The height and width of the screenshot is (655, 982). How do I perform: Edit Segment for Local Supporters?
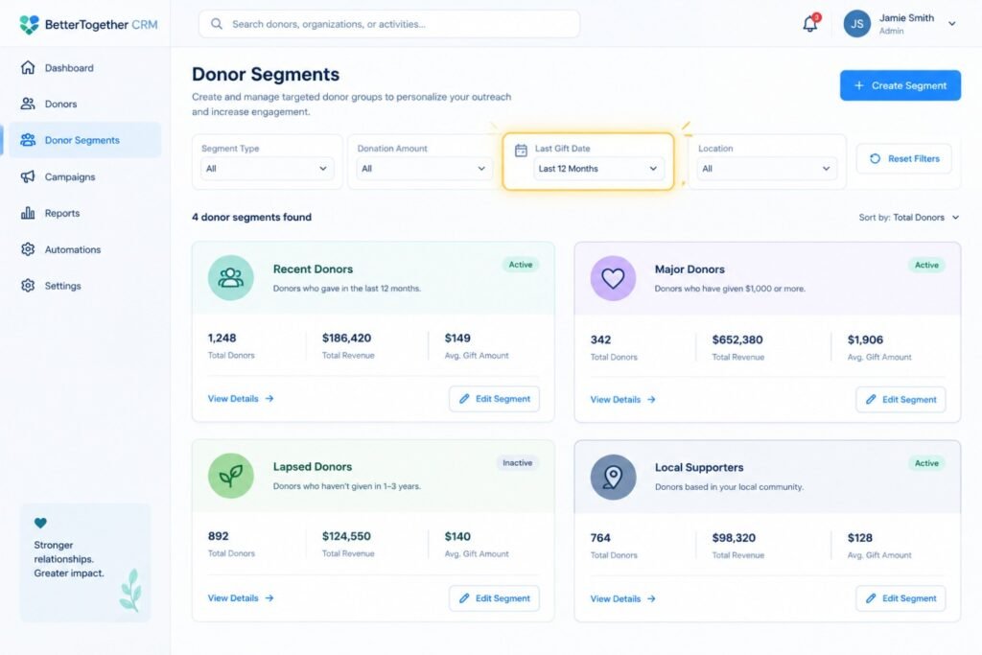pyautogui.click(x=900, y=598)
